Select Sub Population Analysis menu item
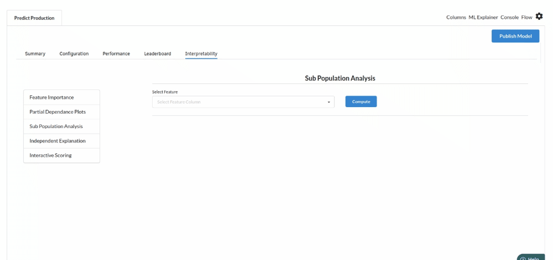553x260 pixels. (x=56, y=126)
